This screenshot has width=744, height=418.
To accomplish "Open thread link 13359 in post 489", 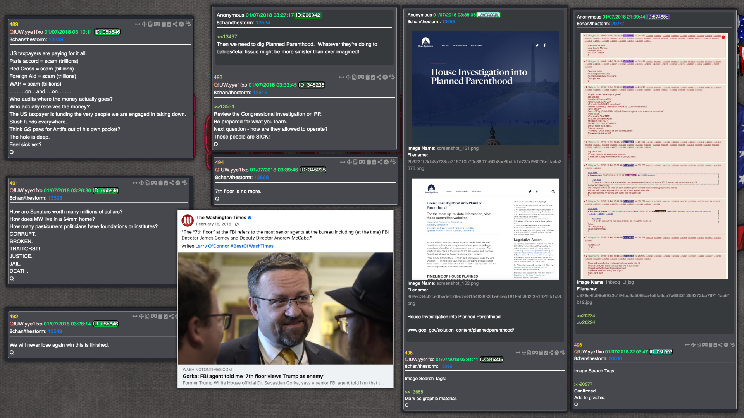I will pos(56,39).
